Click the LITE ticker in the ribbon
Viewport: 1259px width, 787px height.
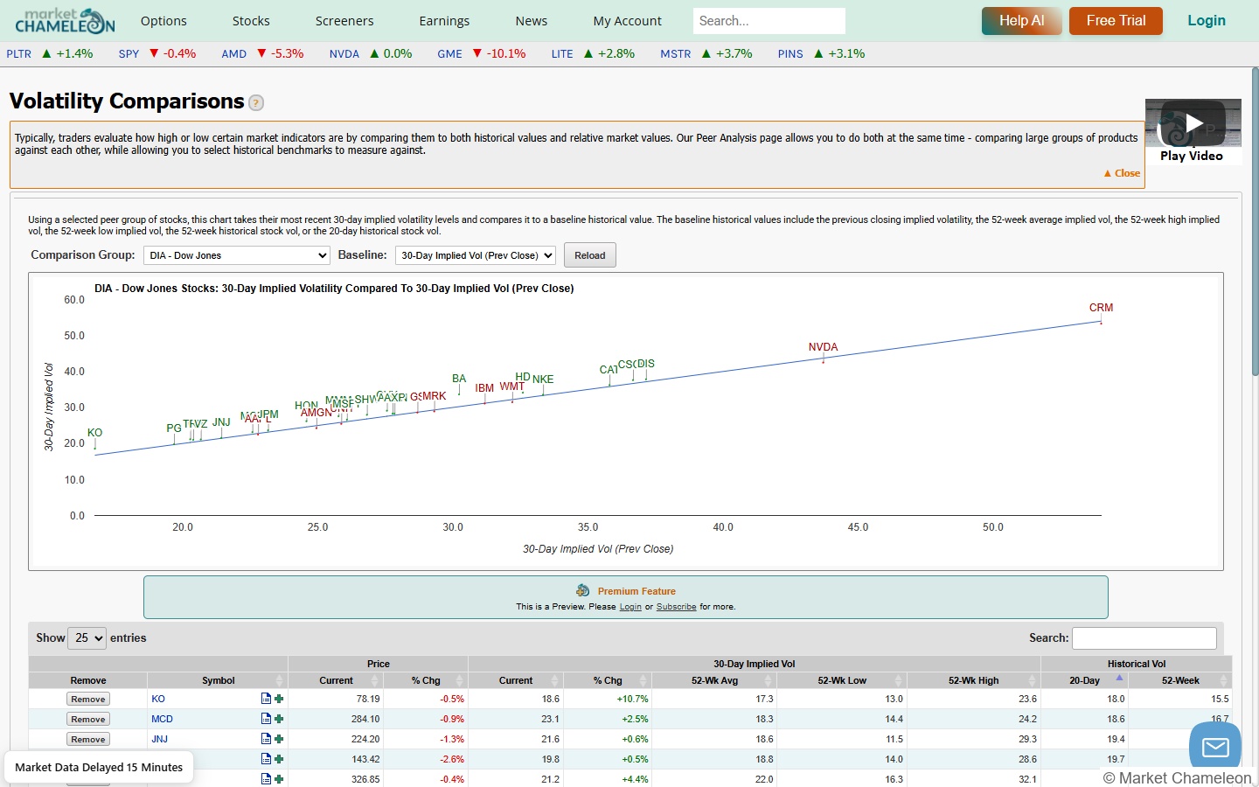tap(562, 54)
